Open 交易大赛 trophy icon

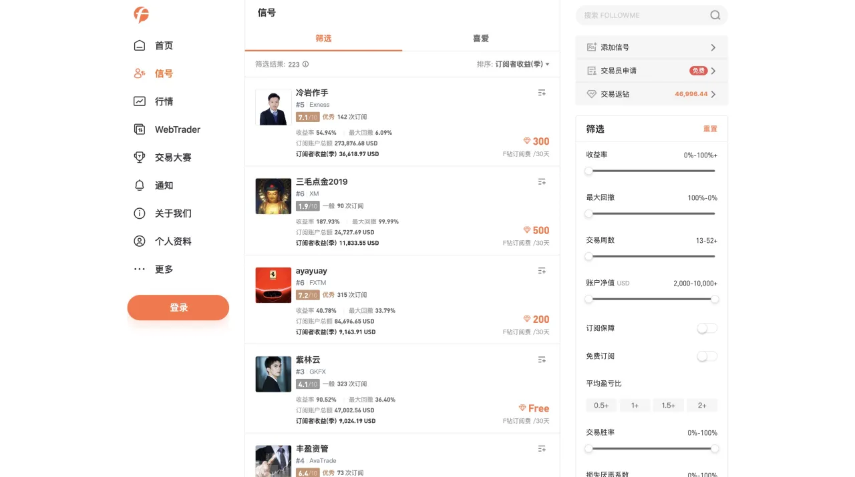point(140,157)
